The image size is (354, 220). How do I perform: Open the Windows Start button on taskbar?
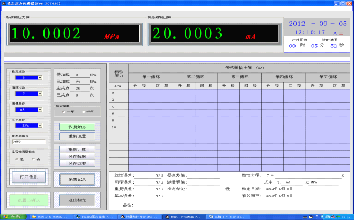click(x=12, y=216)
